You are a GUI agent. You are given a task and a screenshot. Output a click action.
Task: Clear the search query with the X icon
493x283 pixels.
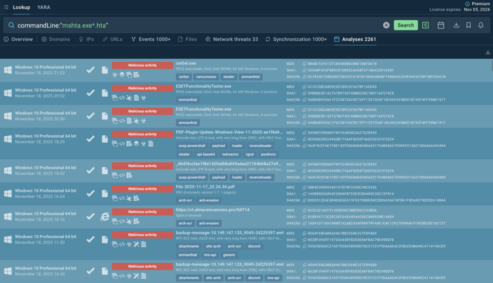(x=387, y=25)
